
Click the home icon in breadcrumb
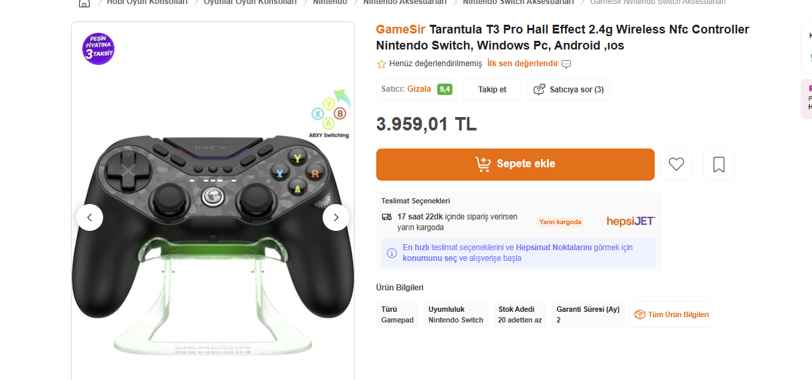coord(84,3)
